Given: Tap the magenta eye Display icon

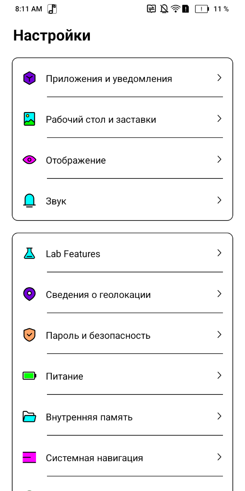Looking at the screenshot, I should point(29,160).
